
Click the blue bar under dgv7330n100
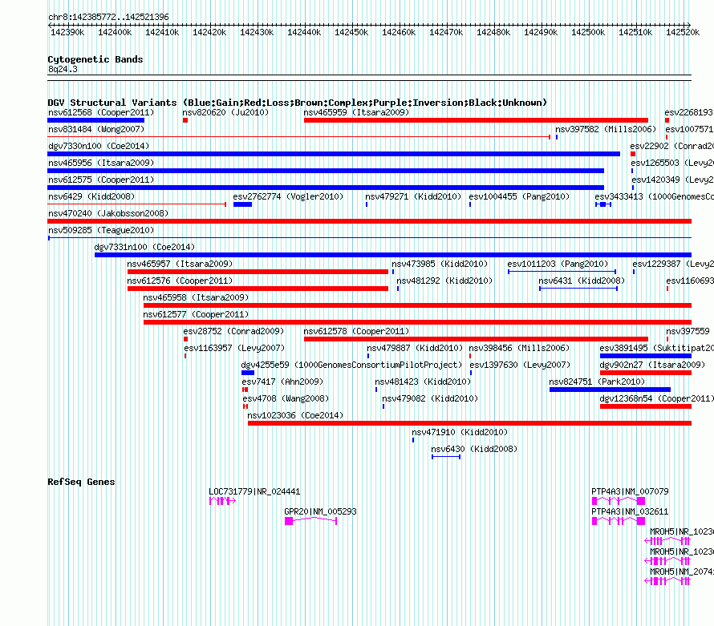click(334, 154)
